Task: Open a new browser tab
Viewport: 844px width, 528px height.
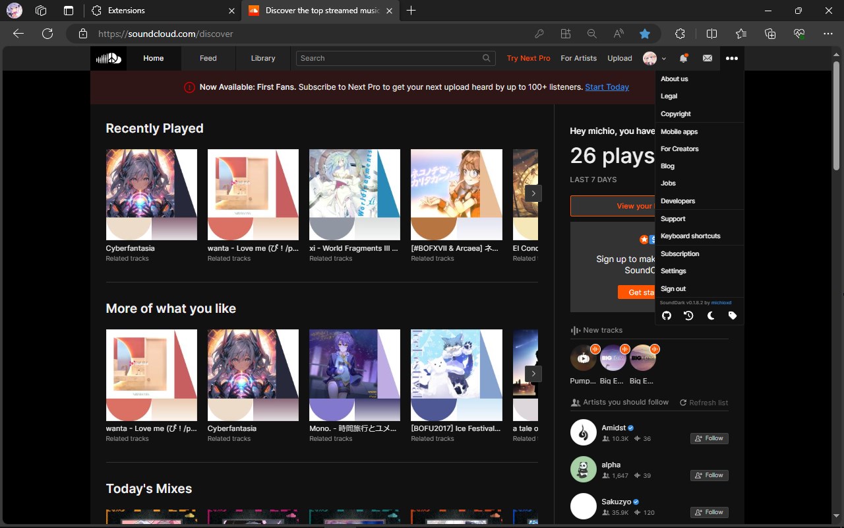Action: 411,11
